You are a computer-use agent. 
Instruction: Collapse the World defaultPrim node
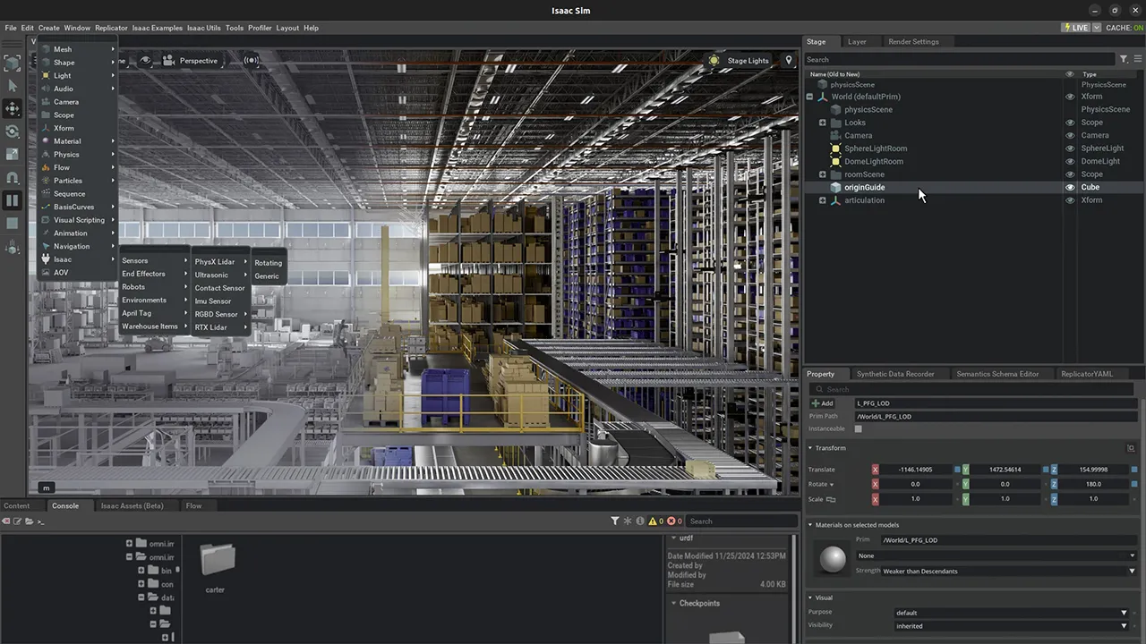point(809,97)
